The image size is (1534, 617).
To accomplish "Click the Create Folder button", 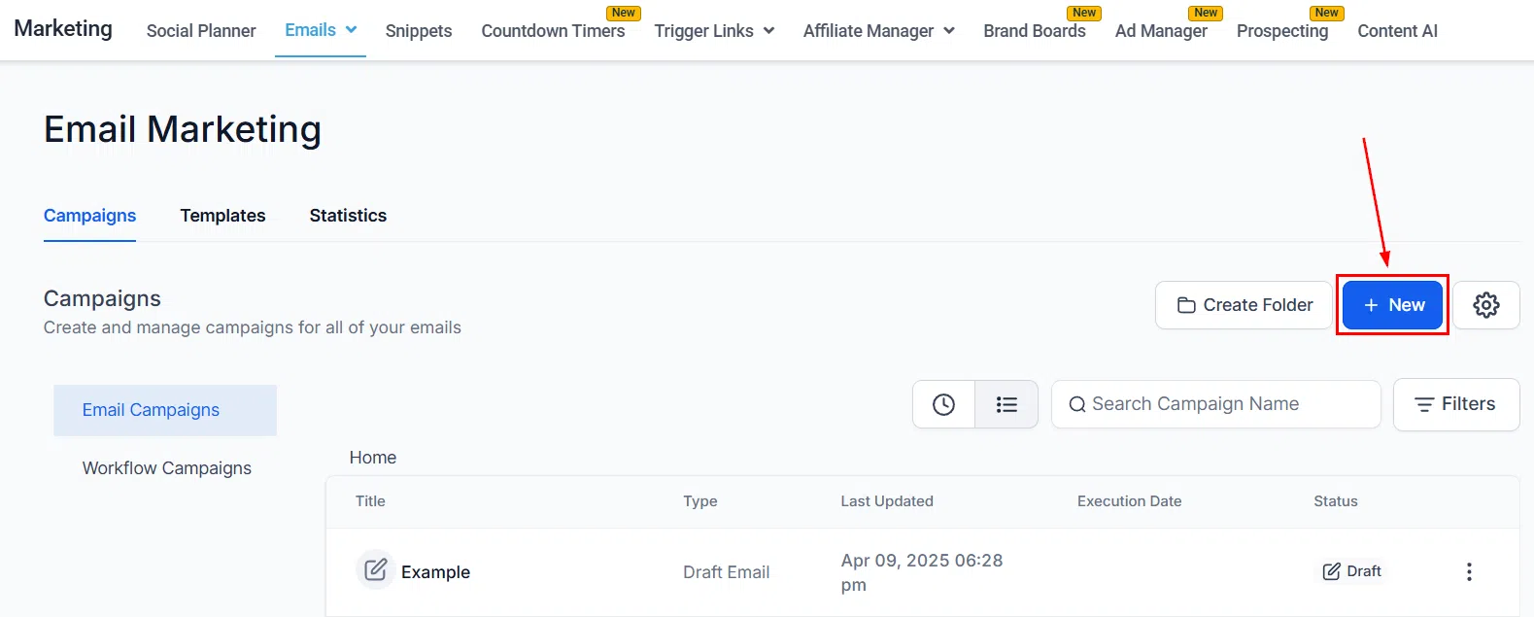I will click(x=1244, y=305).
